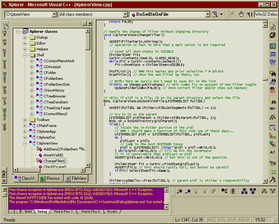
Task: Click 'Ln 1341, Col 35' in status bar
Action: 189,220
